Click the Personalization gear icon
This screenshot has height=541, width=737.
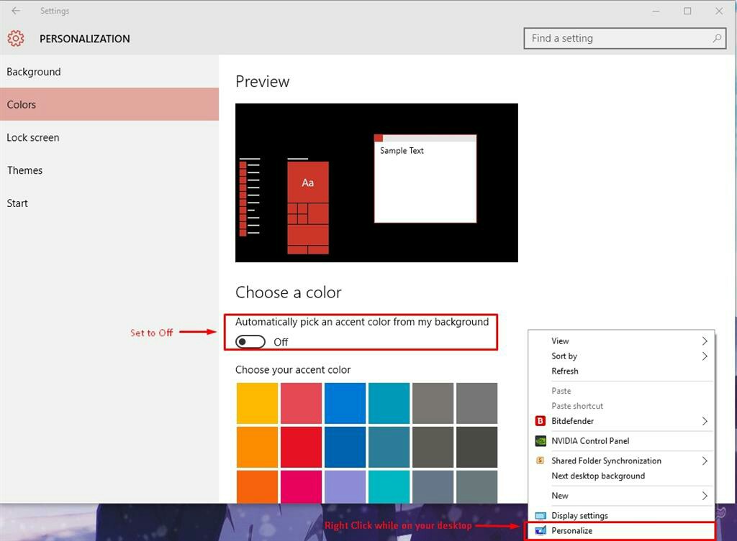click(15, 39)
